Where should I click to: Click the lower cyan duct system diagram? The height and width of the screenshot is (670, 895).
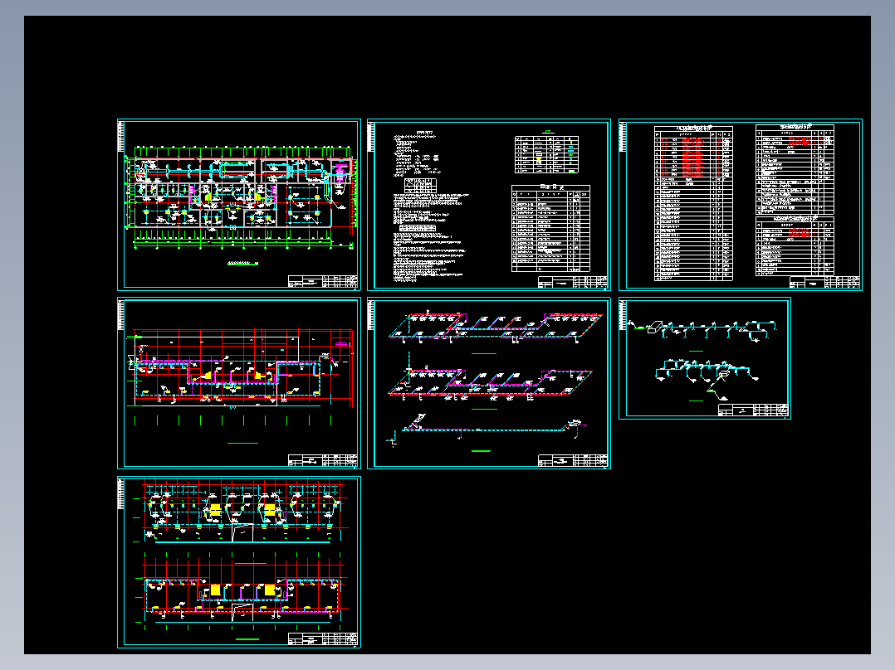click(707, 379)
